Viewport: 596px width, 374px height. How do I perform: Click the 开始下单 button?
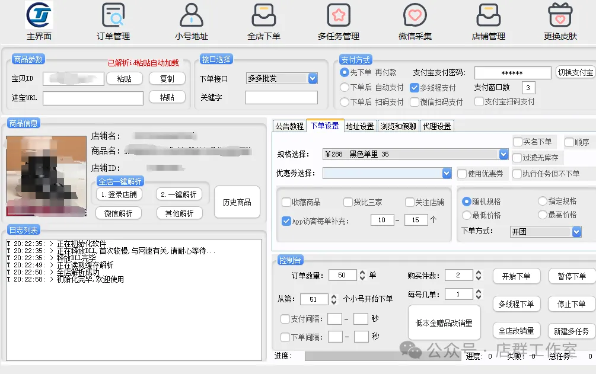click(x=516, y=276)
